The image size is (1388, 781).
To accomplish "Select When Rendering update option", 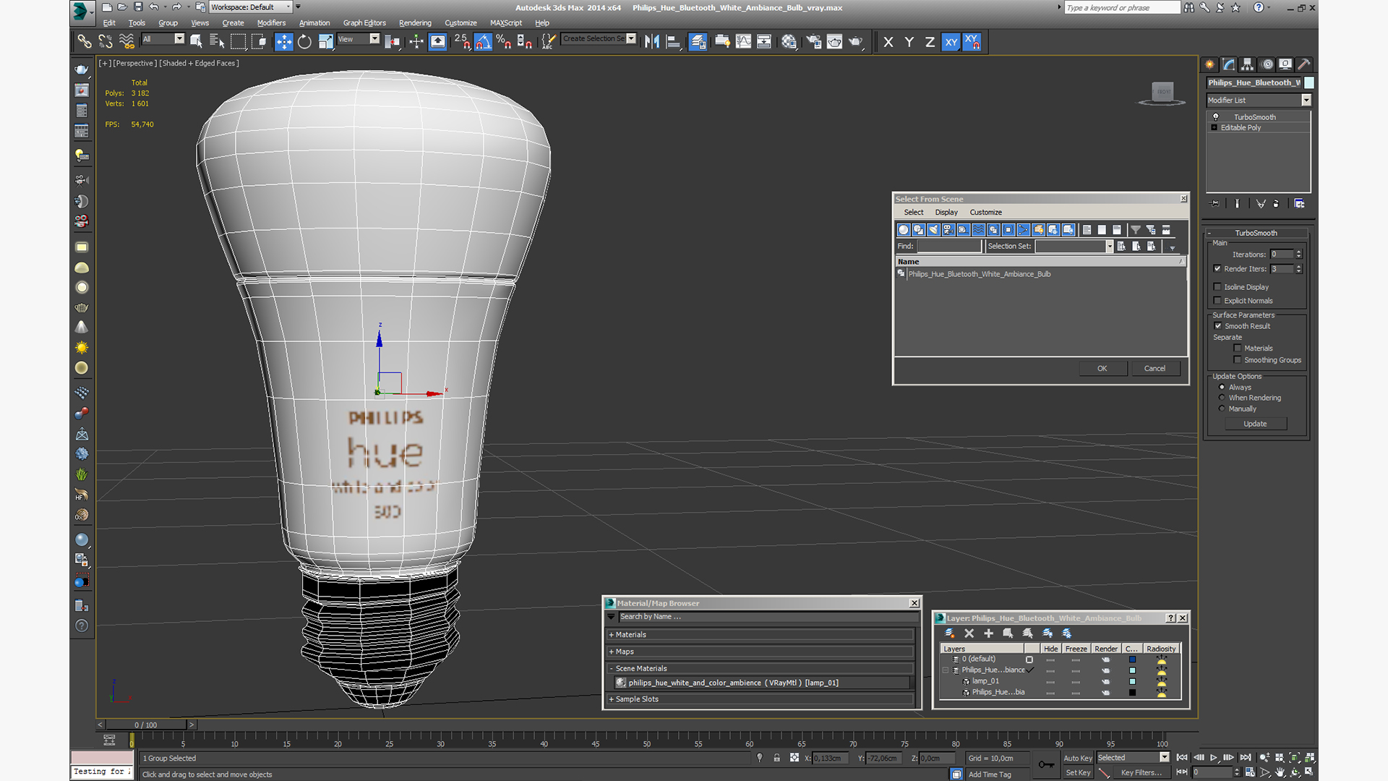I will click(1222, 398).
